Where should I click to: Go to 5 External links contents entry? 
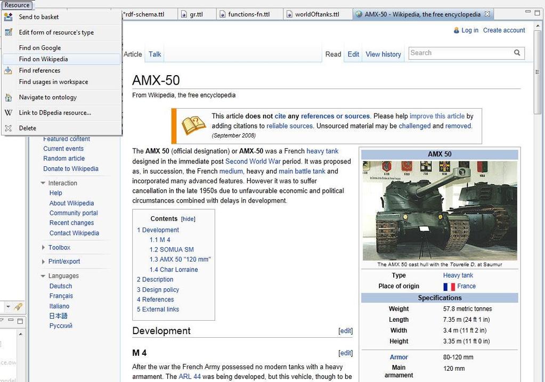pos(158,310)
